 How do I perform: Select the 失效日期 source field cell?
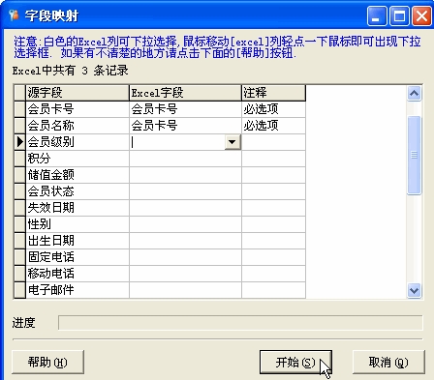[x=77, y=208]
